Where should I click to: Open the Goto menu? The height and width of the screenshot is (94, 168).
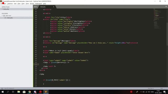[23, 4]
